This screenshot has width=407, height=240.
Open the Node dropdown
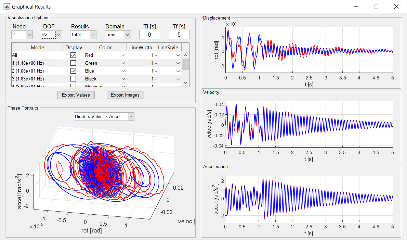click(x=22, y=35)
